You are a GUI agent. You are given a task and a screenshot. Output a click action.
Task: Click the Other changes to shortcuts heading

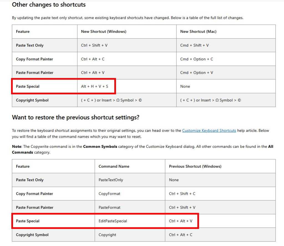point(49,5)
